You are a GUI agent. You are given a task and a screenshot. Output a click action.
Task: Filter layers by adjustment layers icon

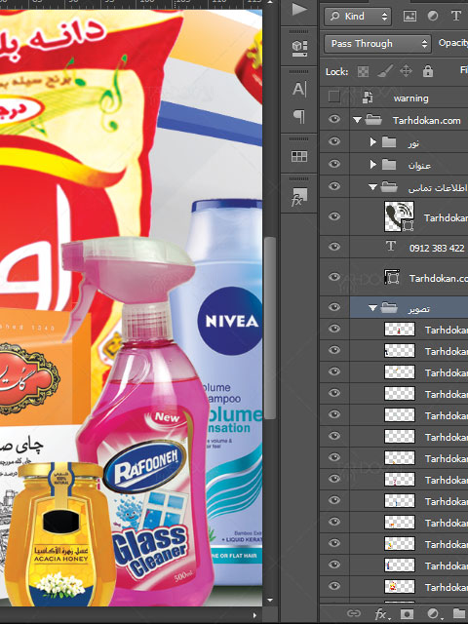pyautogui.click(x=433, y=16)
